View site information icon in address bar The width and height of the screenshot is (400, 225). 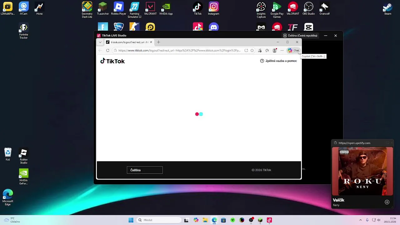[x=115, y=50]
